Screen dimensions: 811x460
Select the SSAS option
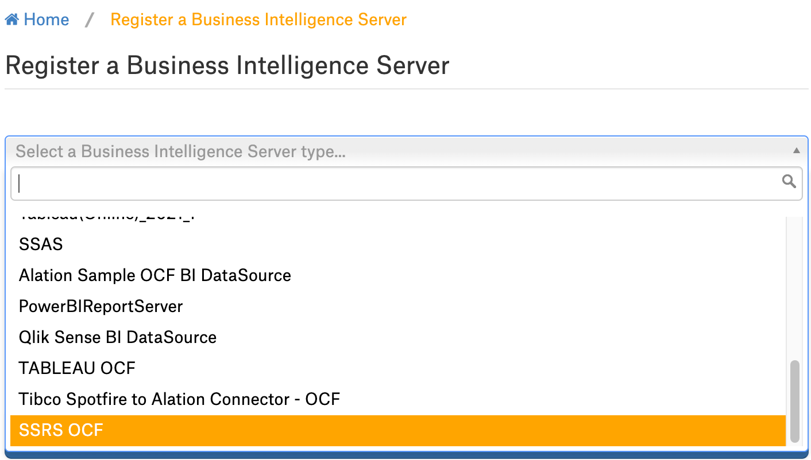(x=398, y=244)
